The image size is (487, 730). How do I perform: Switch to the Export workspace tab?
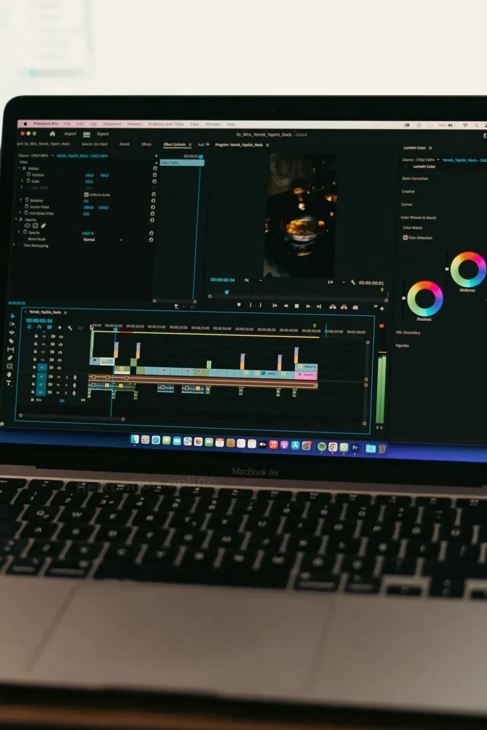103,134
